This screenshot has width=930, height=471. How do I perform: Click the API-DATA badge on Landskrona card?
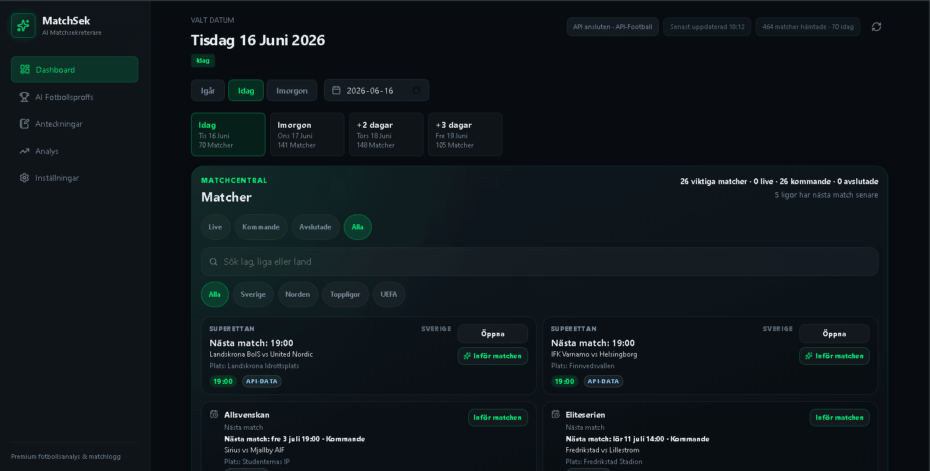click(262, 382)
